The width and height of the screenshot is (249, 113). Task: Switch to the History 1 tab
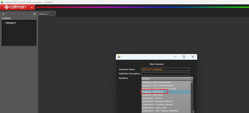44,14
